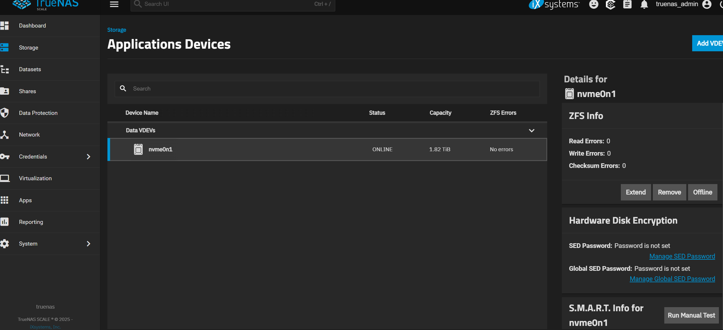Open the alerts bell icon

[644, 4]
